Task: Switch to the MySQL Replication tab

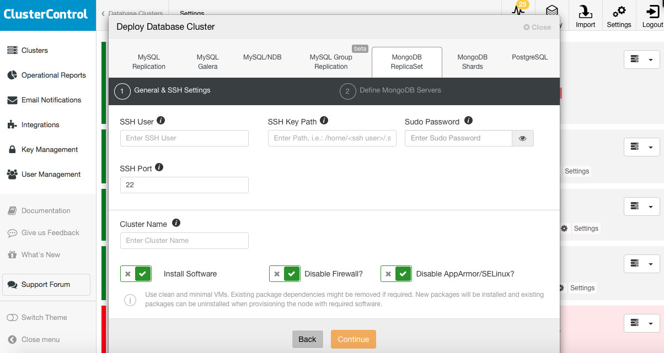Action: [x=149, y=62]
